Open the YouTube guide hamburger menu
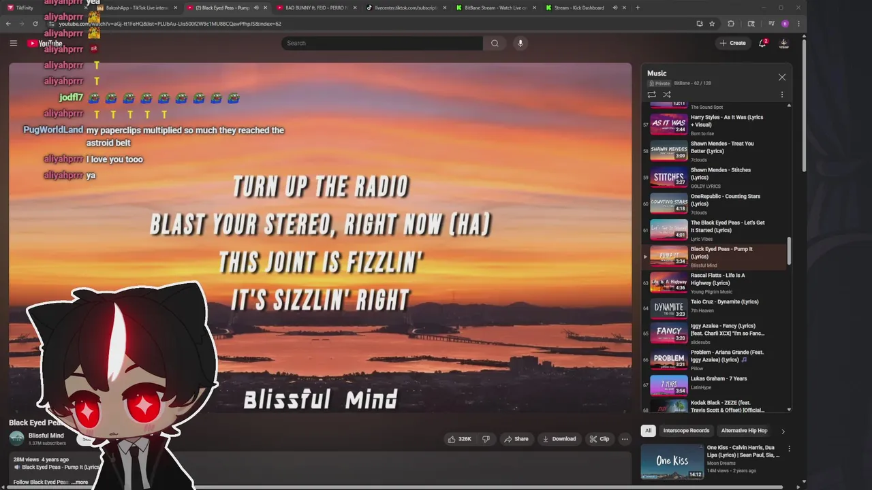 click(x=13, y=43)
